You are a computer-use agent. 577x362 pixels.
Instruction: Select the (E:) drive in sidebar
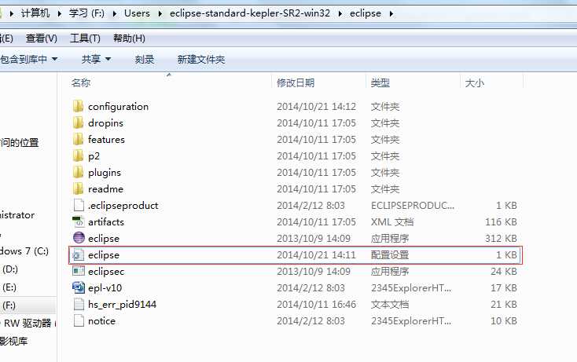coord(9,287)
